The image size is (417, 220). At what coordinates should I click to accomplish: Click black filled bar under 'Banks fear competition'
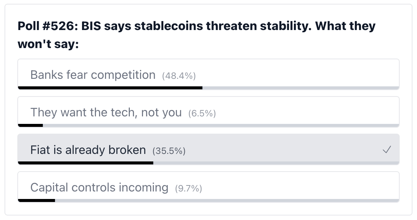[110, 88]
